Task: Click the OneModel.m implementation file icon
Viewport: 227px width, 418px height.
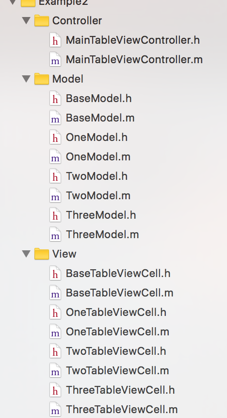Action: coord(55,157)
